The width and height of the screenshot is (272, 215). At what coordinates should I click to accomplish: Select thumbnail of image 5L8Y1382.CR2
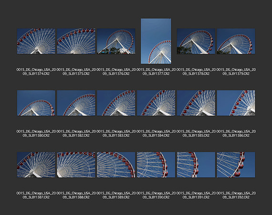(76, 103)
